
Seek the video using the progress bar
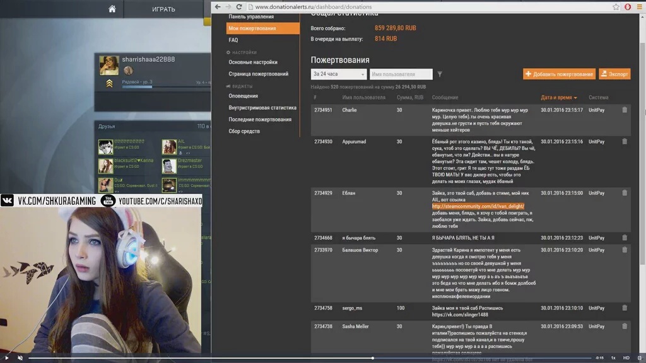click(310, 358)
